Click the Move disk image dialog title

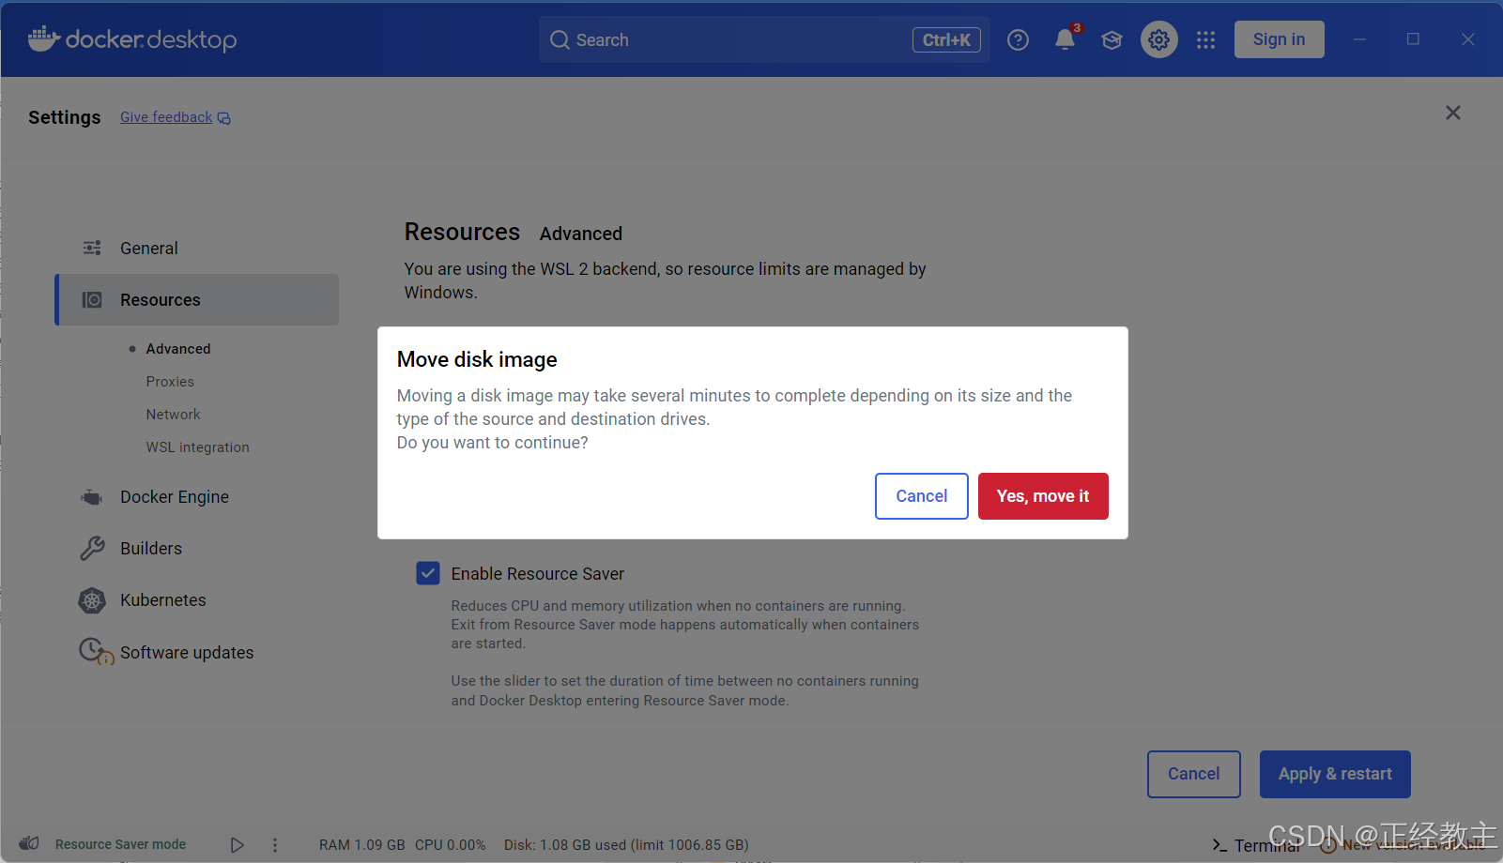click(477, 359)
